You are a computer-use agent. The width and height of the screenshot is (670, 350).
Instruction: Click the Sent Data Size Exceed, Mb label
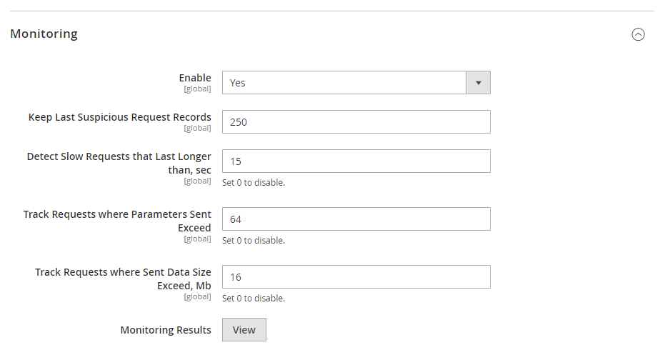pyautogui.click(x=124, y=278)
